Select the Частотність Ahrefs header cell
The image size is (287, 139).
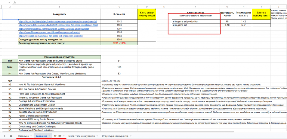[227, 14]
